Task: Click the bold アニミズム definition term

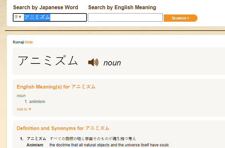Action: (x=36, y=139)
